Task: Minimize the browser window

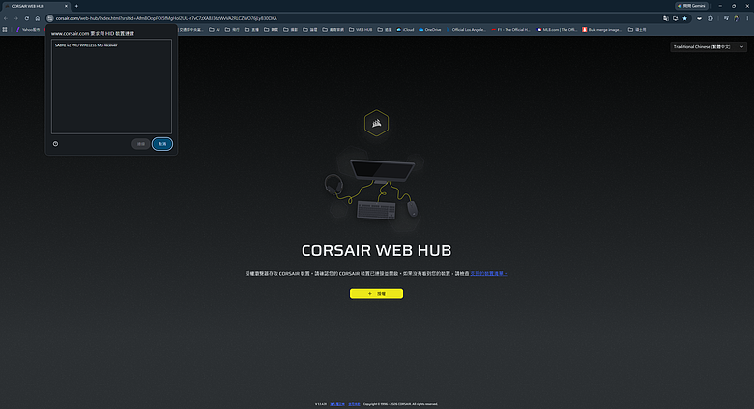Action: [x=720, y=6]
